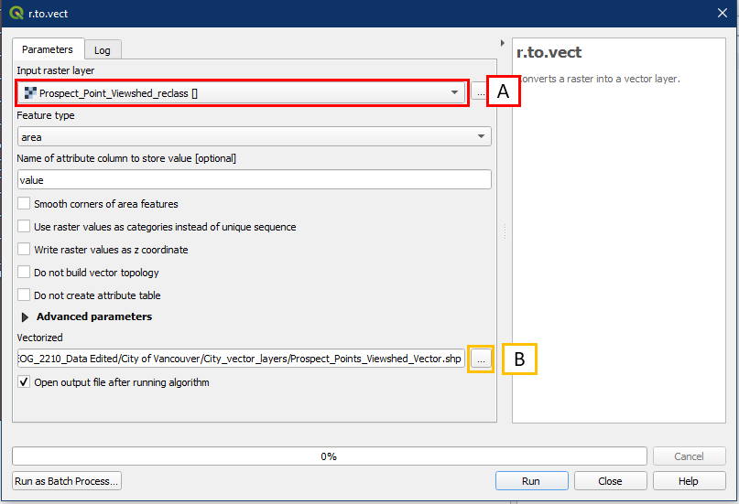Image resolution: width=739 pixels, height=504 pixels.
Task: Browse for input raster layer file
Action: 480,92
